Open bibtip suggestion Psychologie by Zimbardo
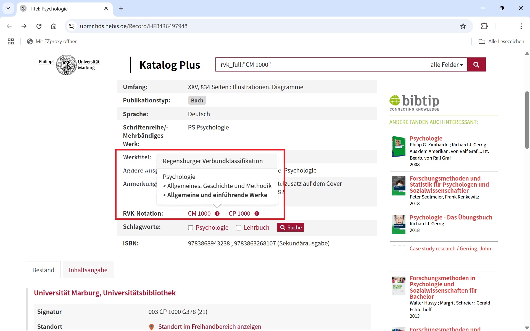 [426, 138]
